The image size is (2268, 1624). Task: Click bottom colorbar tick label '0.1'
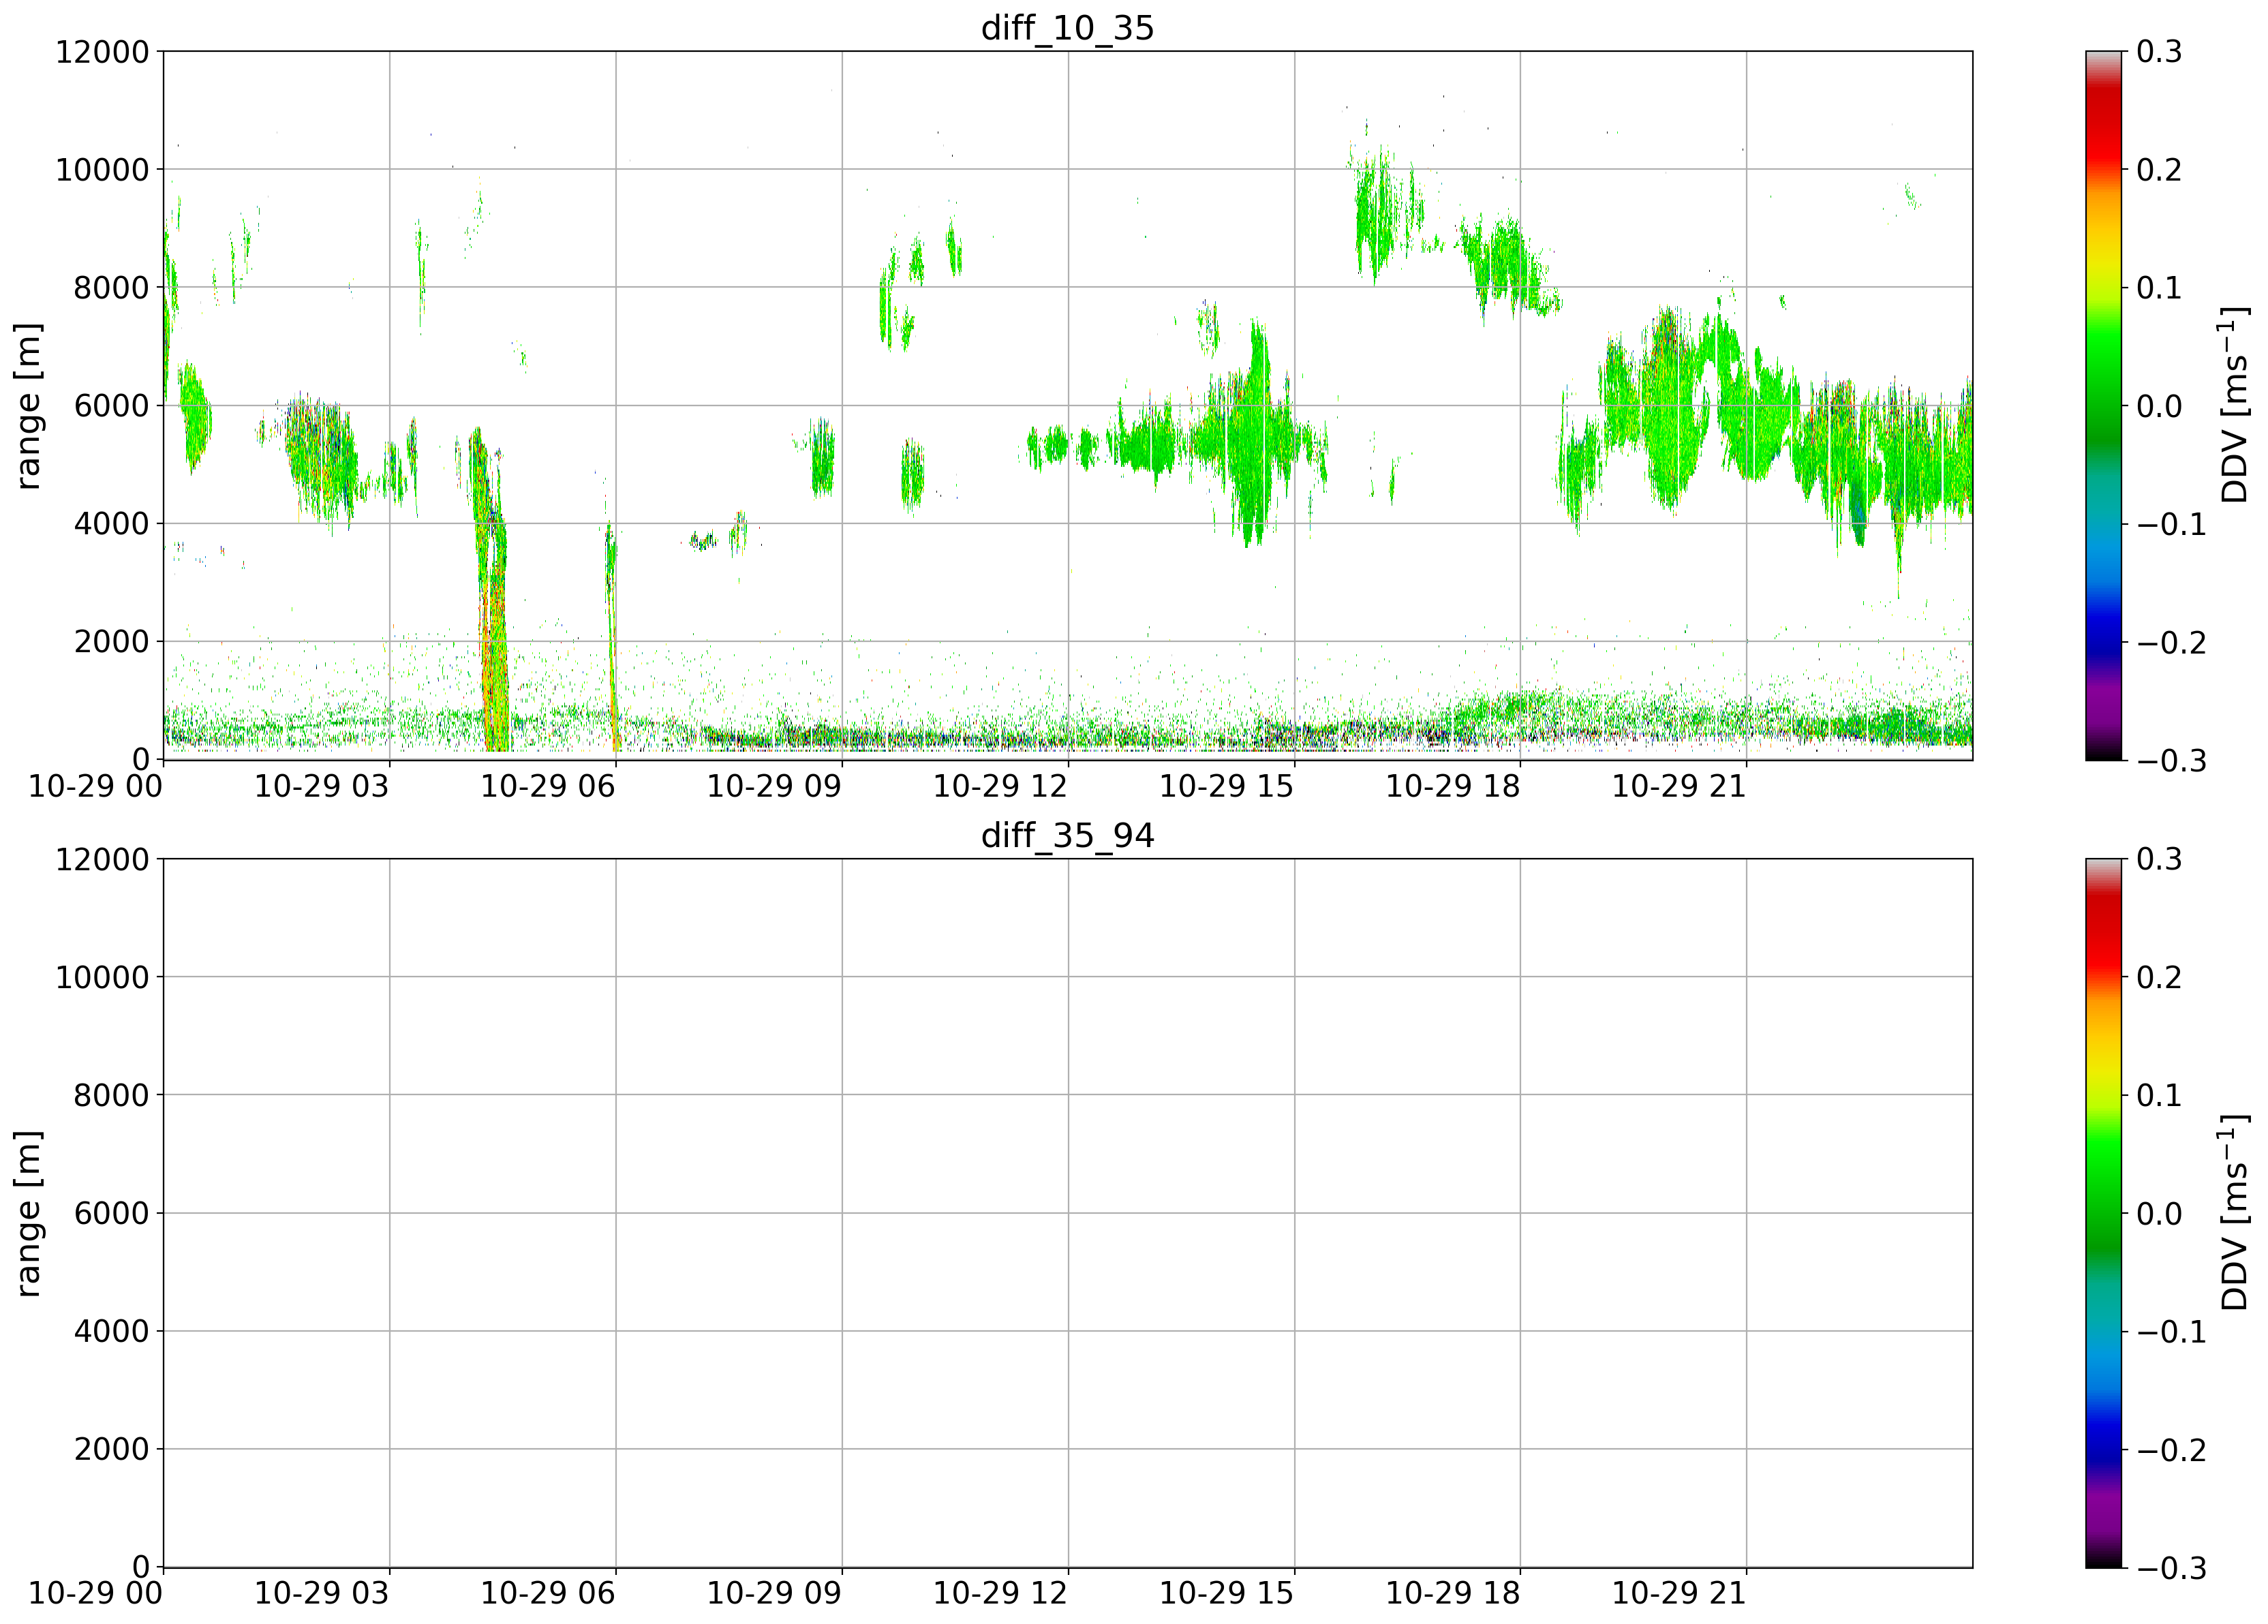[2159, 1096]
